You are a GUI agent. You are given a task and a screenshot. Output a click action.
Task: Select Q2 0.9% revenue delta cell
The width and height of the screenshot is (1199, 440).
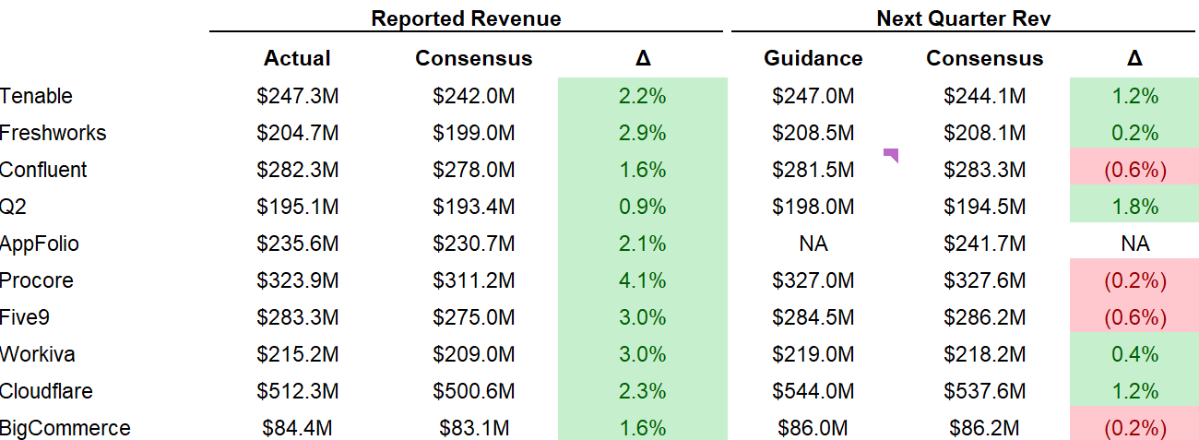[643, 207]
